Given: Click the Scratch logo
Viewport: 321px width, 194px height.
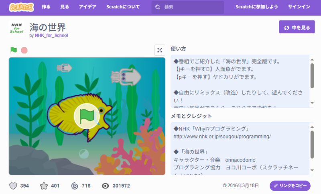Looking at the screenshot, I should [x=22, y=7].
